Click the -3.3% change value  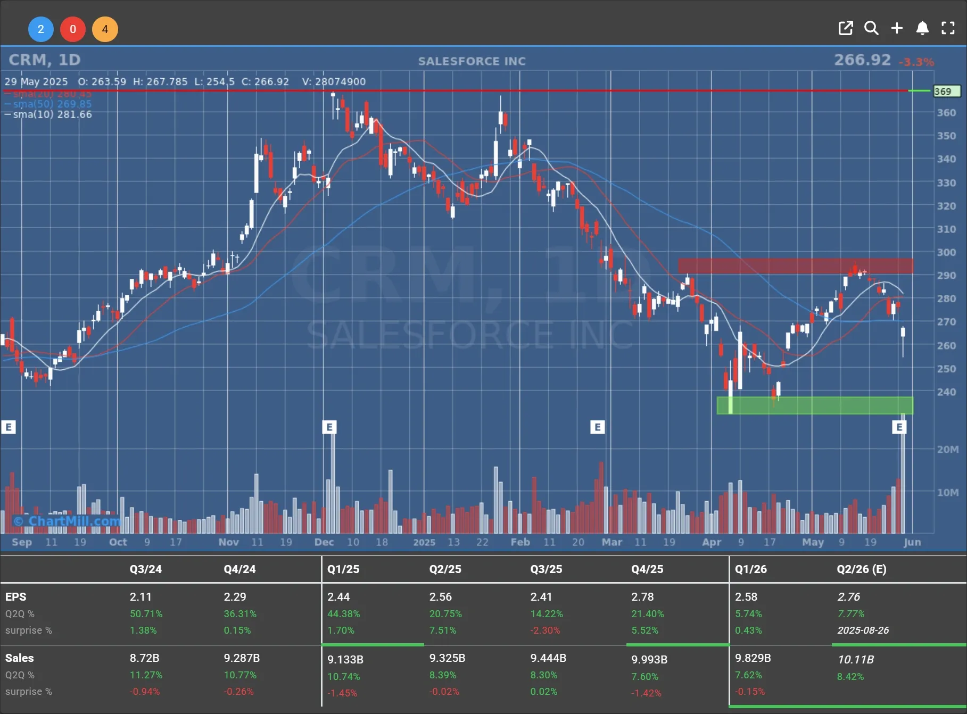coord(916,62)
